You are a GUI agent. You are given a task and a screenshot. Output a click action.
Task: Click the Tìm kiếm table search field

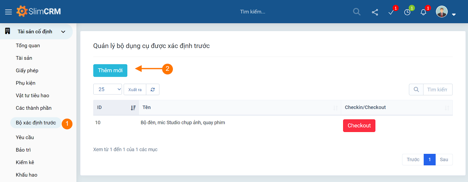coord(437,90)
